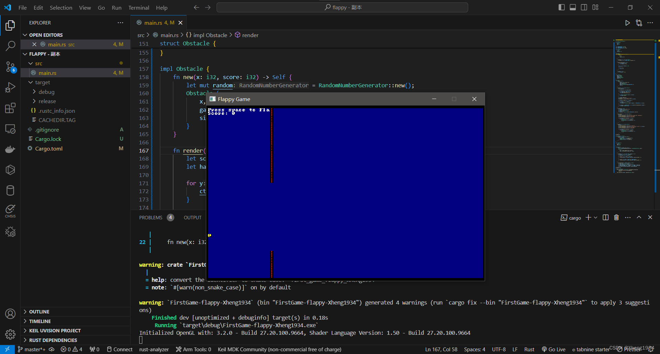The image size is (660, 354).
Task: Open the Docker view icon
Action: point(10,149)
